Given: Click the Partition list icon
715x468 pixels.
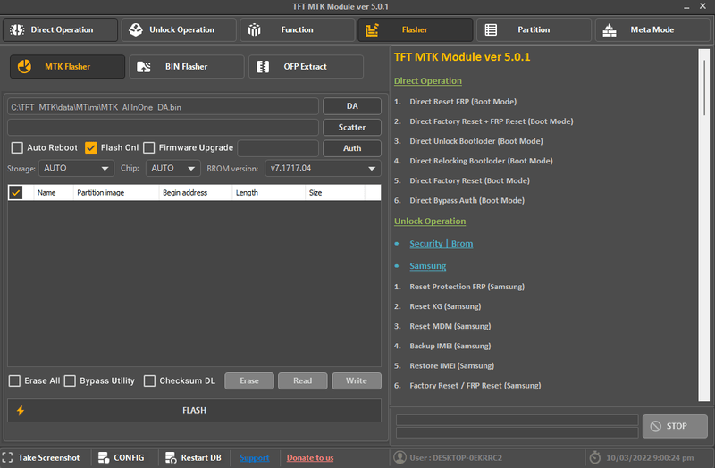Looking at the screenshot, I should click(x=491, y=29).
